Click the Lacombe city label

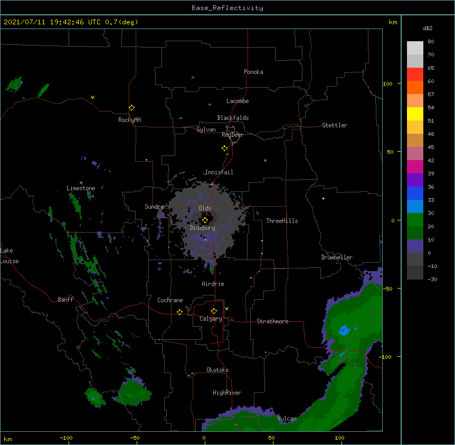238,101
